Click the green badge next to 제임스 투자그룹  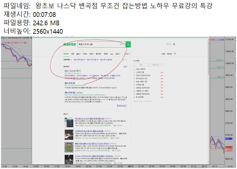(x=78, y=71)
